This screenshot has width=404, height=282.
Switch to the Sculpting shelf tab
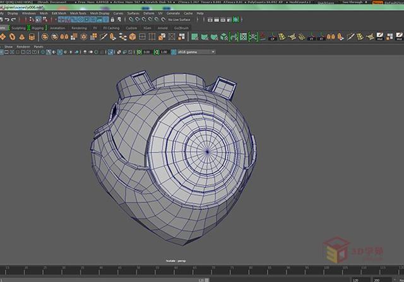19,28
